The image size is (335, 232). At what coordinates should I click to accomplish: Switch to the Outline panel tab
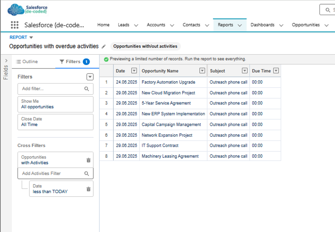27,61
